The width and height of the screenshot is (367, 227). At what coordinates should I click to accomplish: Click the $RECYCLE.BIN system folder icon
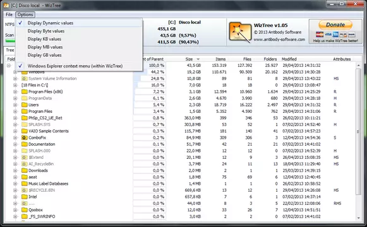(x=25, y=190)
